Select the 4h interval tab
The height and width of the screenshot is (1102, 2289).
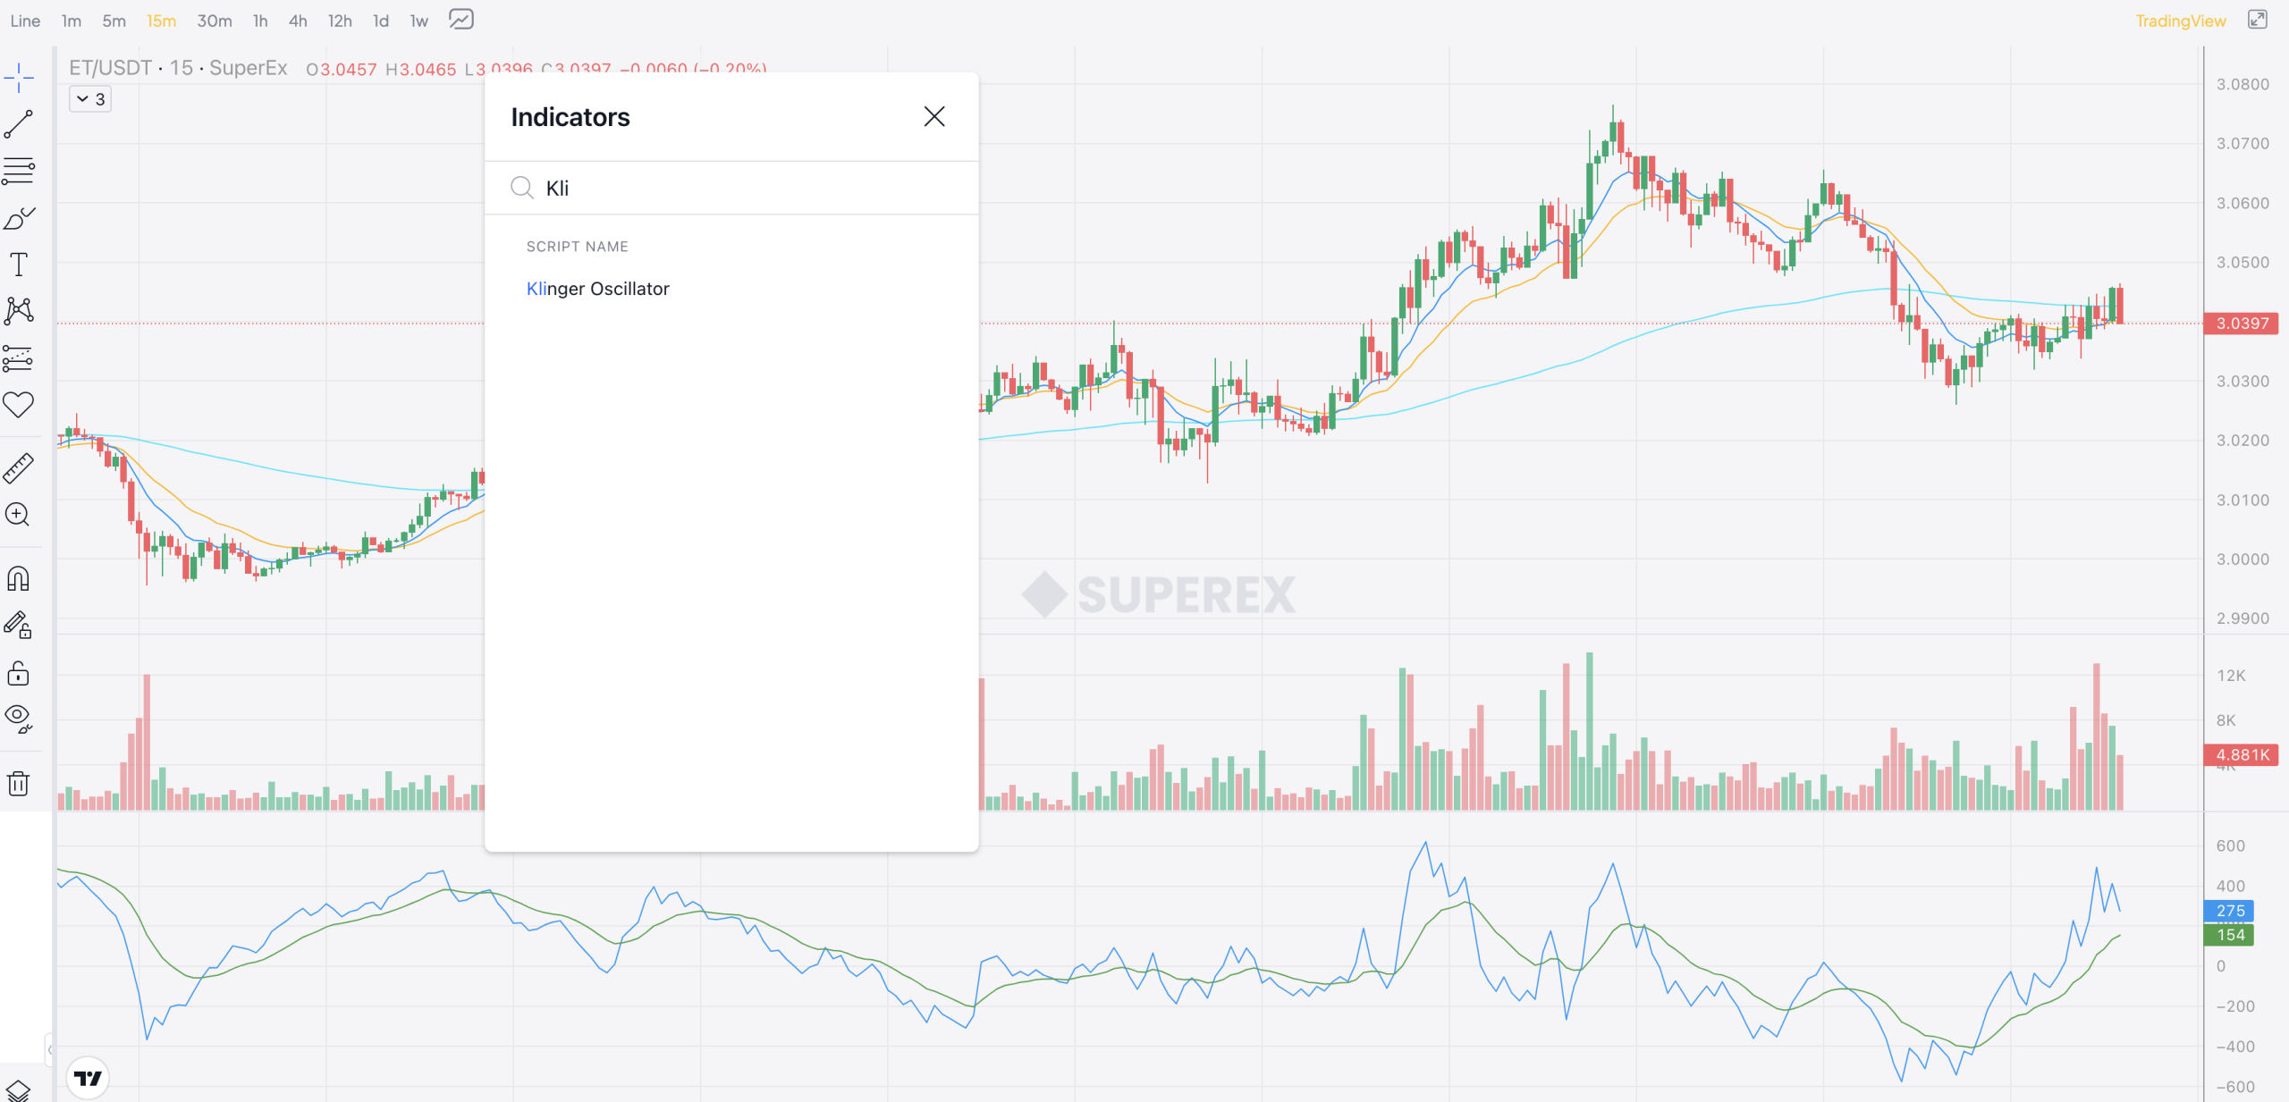click(298, 21)
